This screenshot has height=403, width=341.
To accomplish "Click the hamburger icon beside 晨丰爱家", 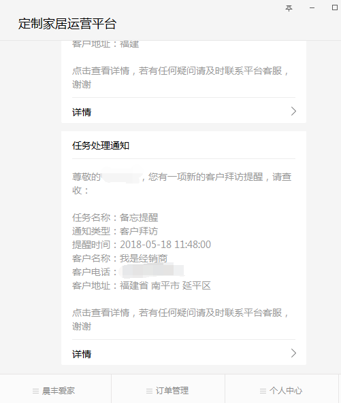I will coord(36,391).
